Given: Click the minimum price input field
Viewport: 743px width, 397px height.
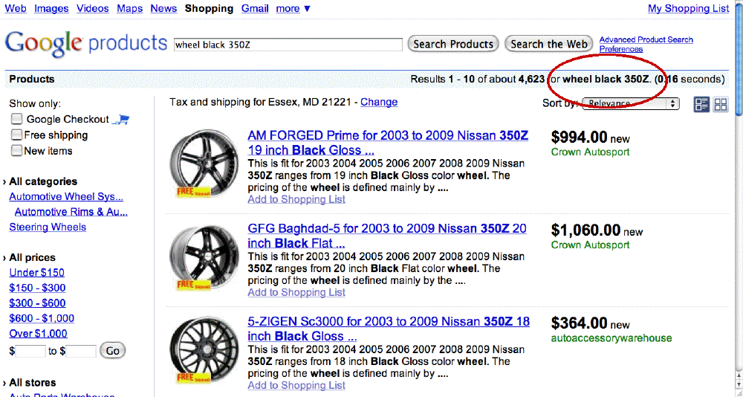Looking at the screenshot, I should point(30,351).
